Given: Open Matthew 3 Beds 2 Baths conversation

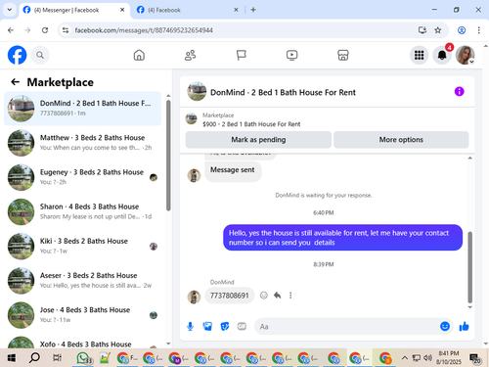Looking at the screenshot, I should (x=82, y=143).
